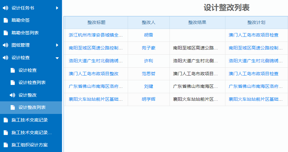
Task: Click the document icon beside 施工组织设计方案
Action: 5,145
